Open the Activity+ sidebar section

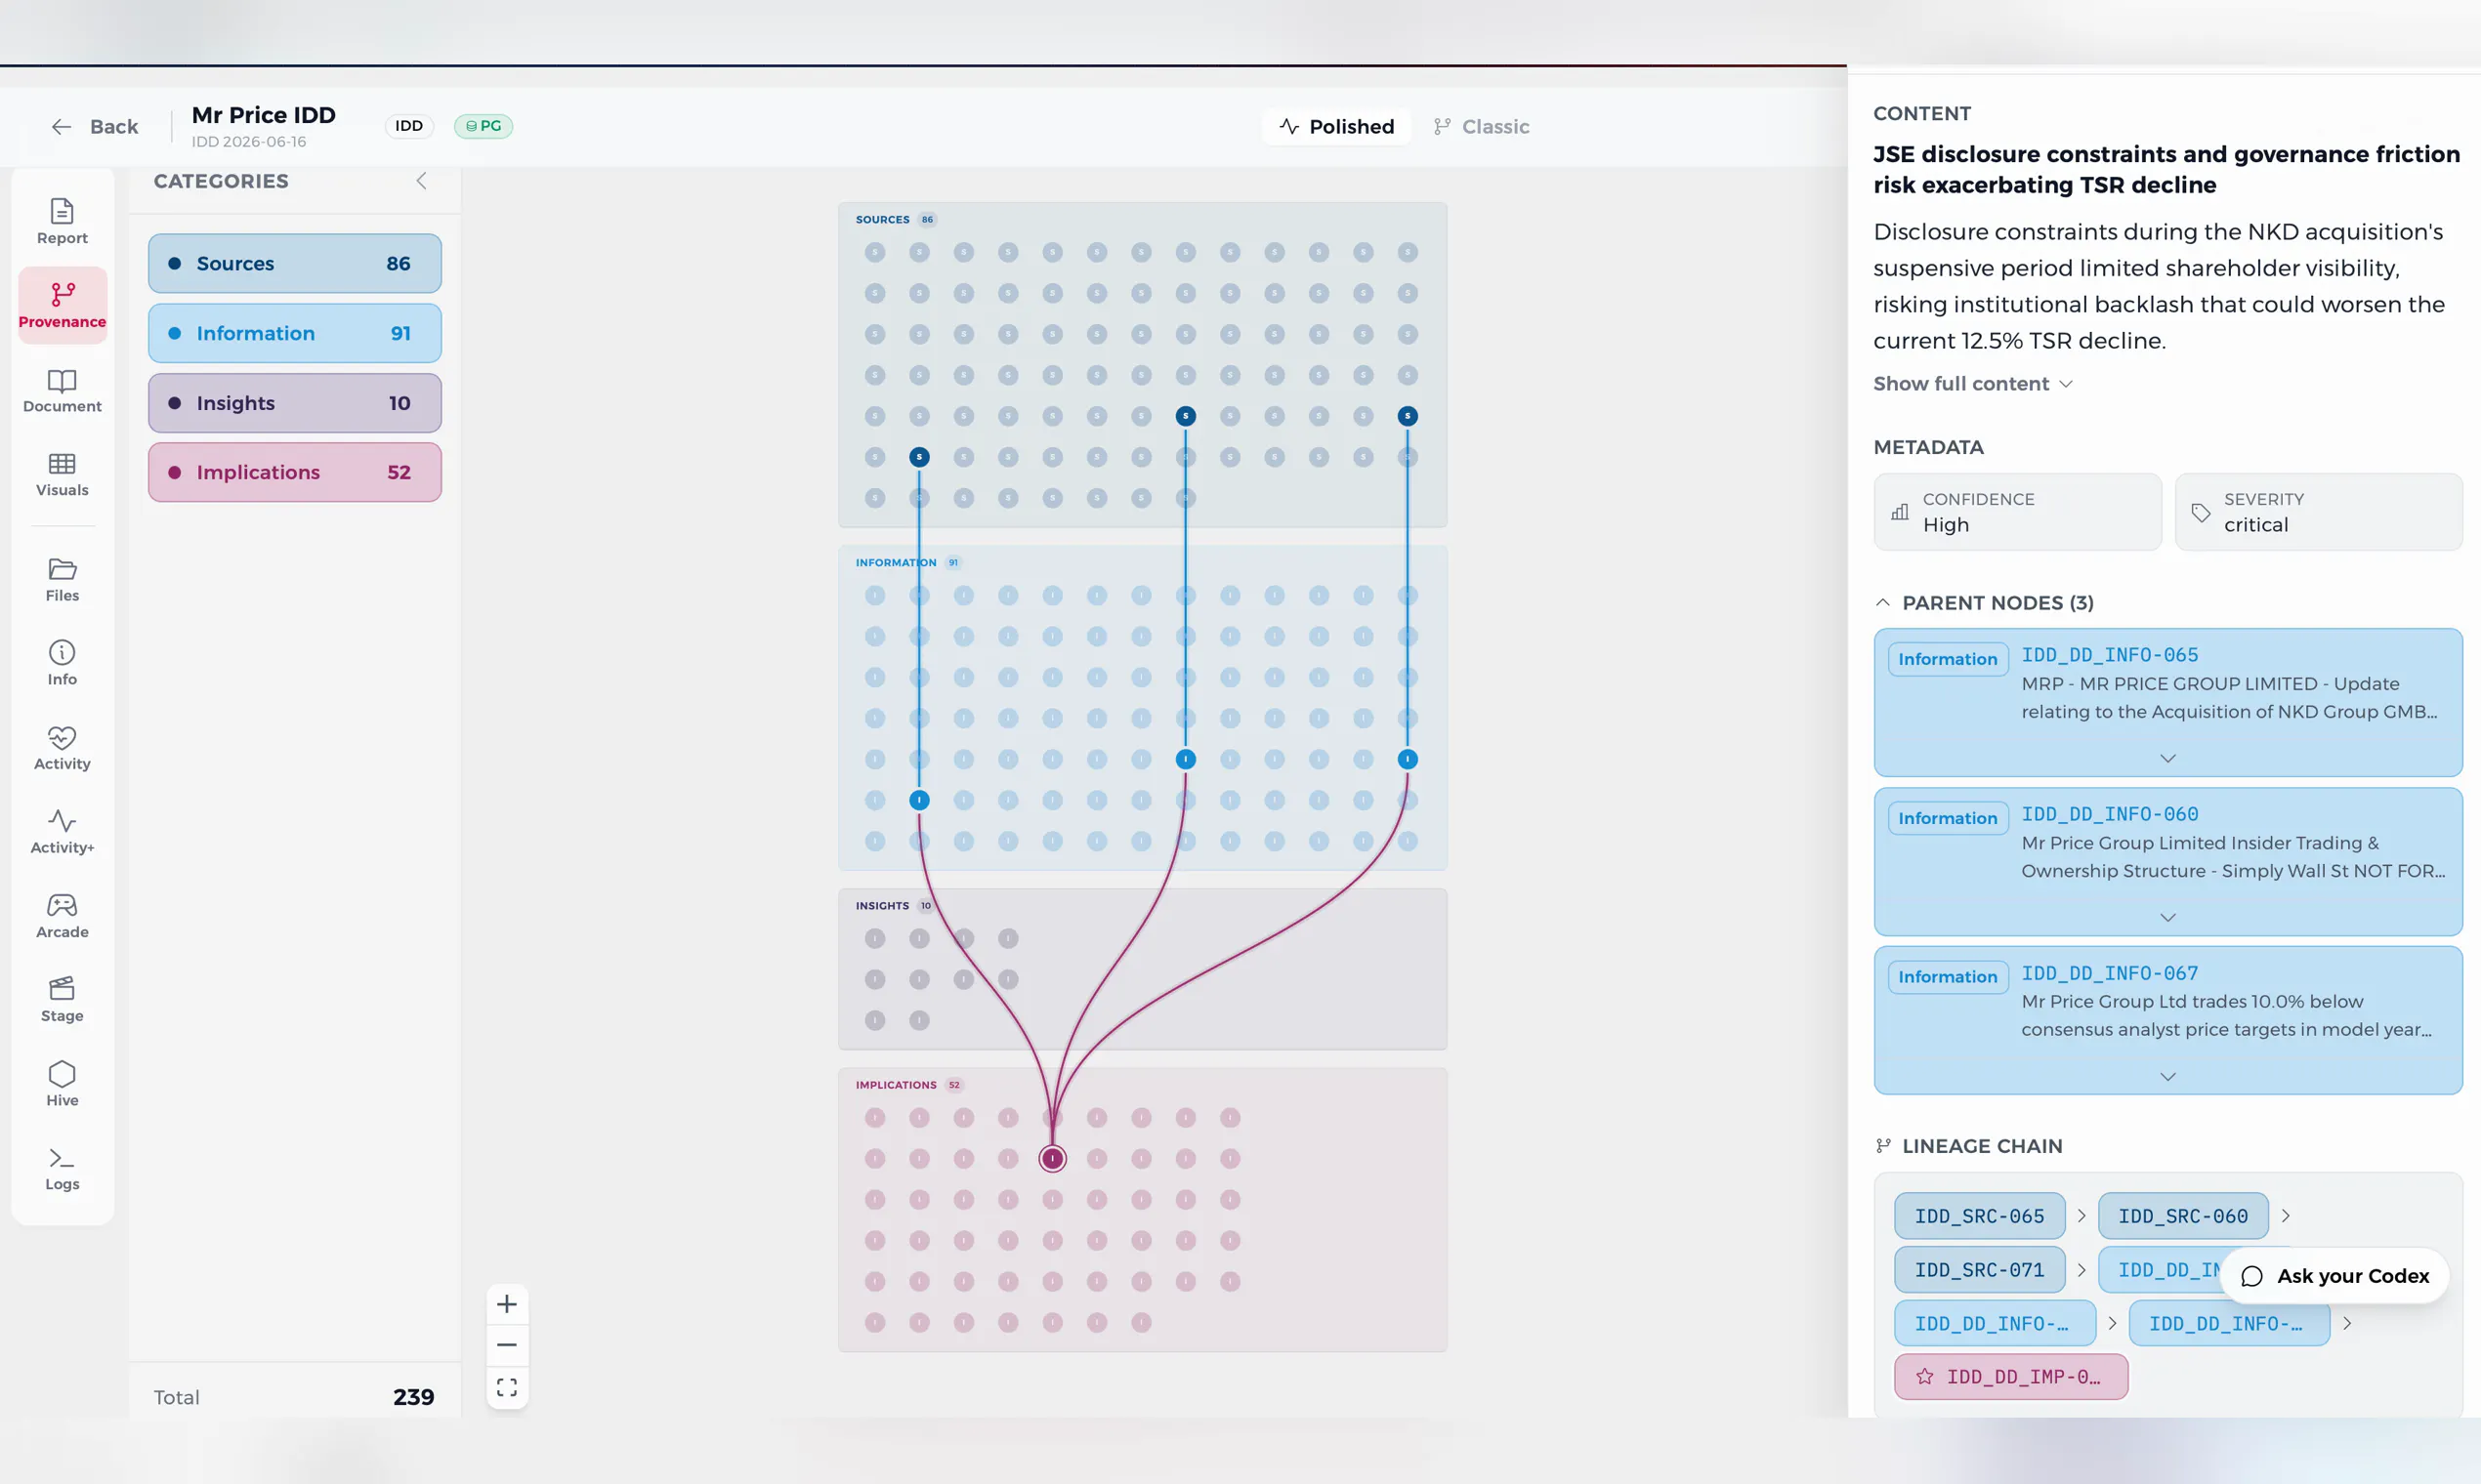pyautogui.click(x=63, y=832)
